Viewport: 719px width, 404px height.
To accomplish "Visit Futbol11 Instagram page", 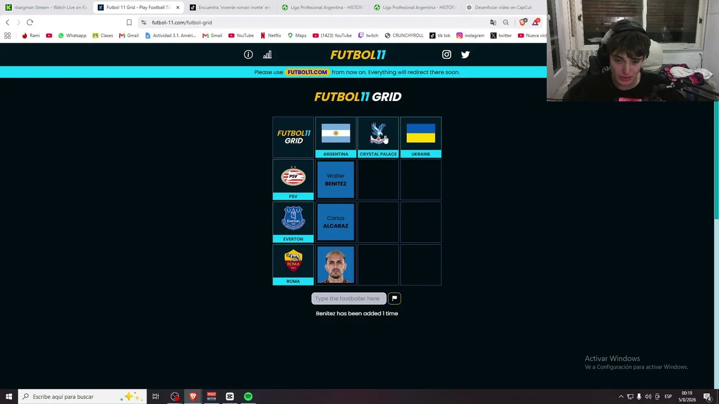I will tap(447, 54).
